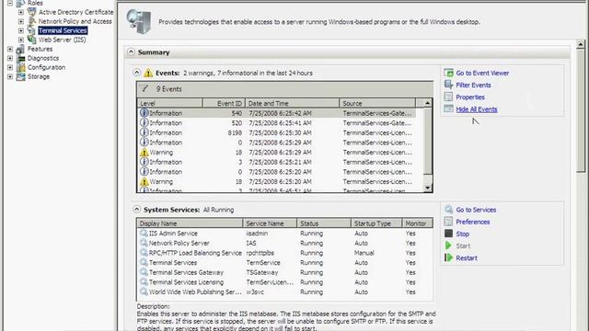Click the Events warning triangle icon
The width and height of the screenshot is (589, 331).
(148, 73)
